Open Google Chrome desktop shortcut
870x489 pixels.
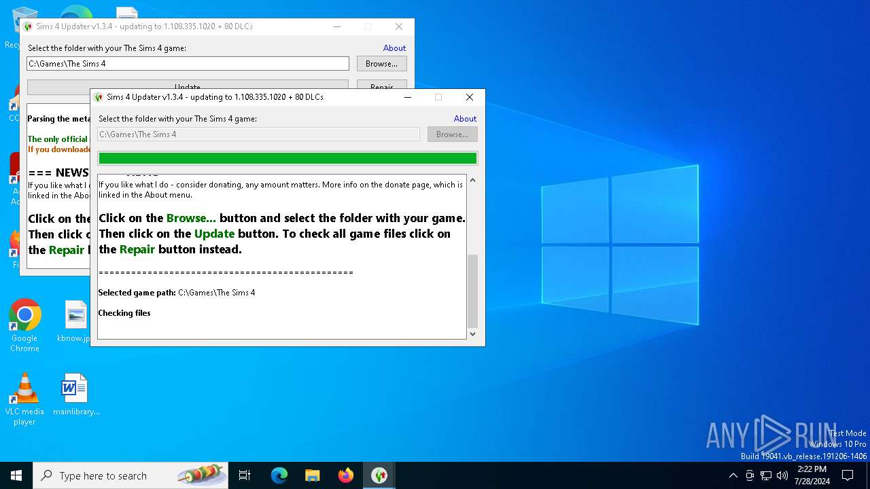(24, 326)
